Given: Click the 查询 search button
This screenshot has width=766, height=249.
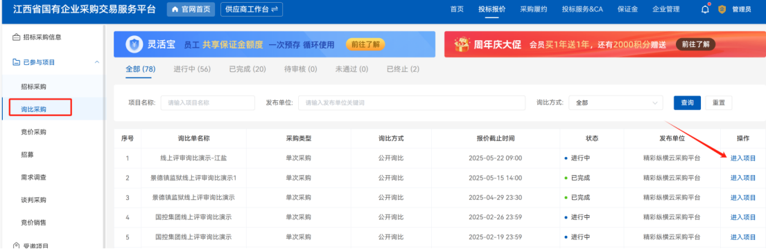Looking at the screenshot, I should point(688,103).
